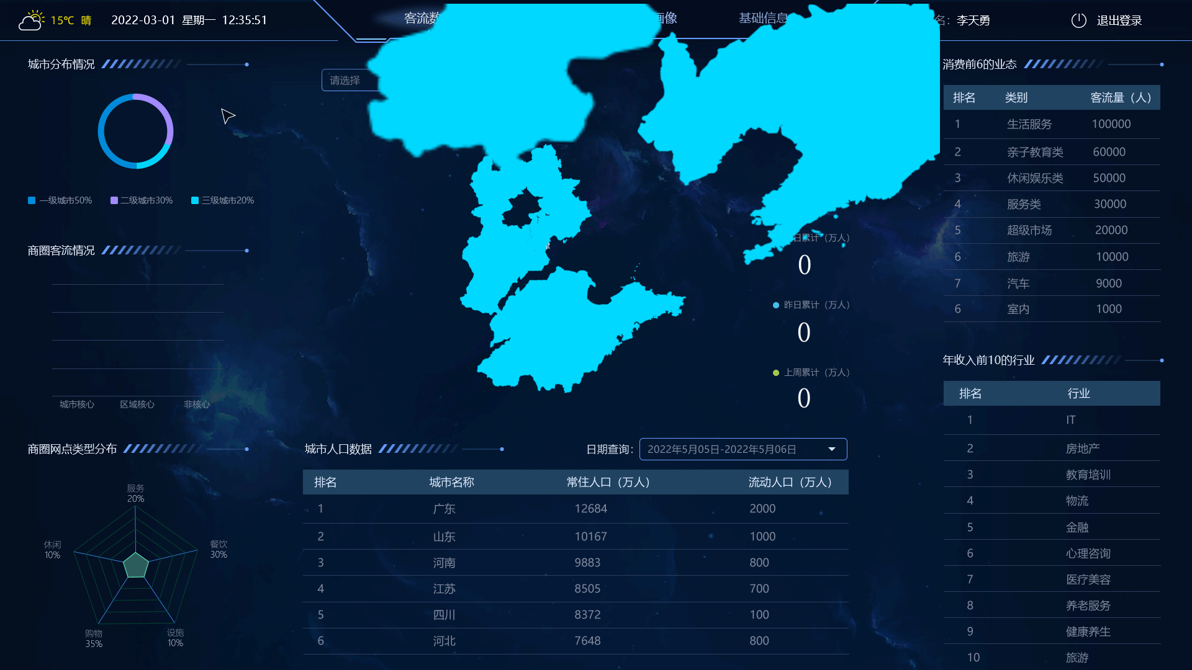This screenshot has width=1192, height=670.
Task: Click the username 李天勇
Action: [973, 20]
